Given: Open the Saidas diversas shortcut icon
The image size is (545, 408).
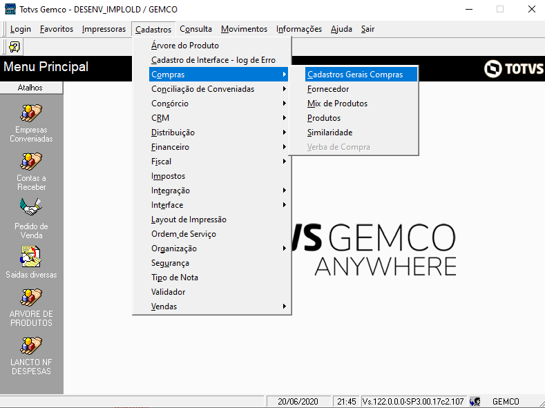Looking at the screenshot, I should coord(31,256).
